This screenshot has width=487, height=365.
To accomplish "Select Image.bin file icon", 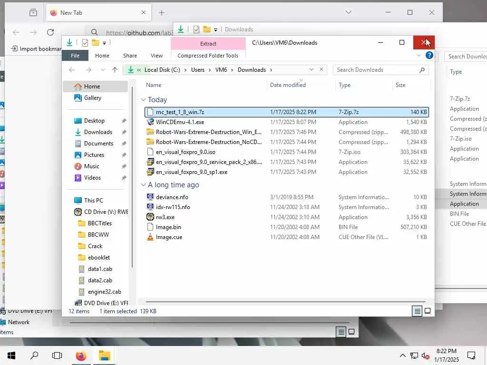I will [x=150, y=227].
